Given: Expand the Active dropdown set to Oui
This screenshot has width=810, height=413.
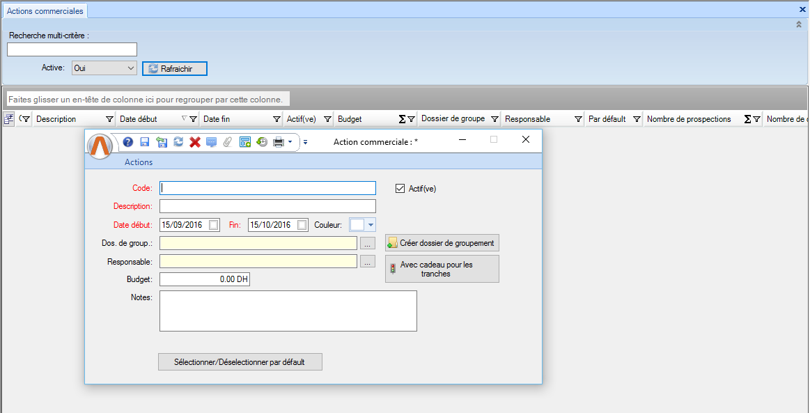Looking at the screenshot, I should point(131,68).
